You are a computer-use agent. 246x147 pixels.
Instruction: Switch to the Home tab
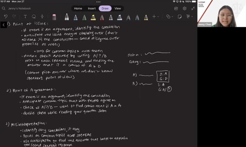tap(78, 9)
